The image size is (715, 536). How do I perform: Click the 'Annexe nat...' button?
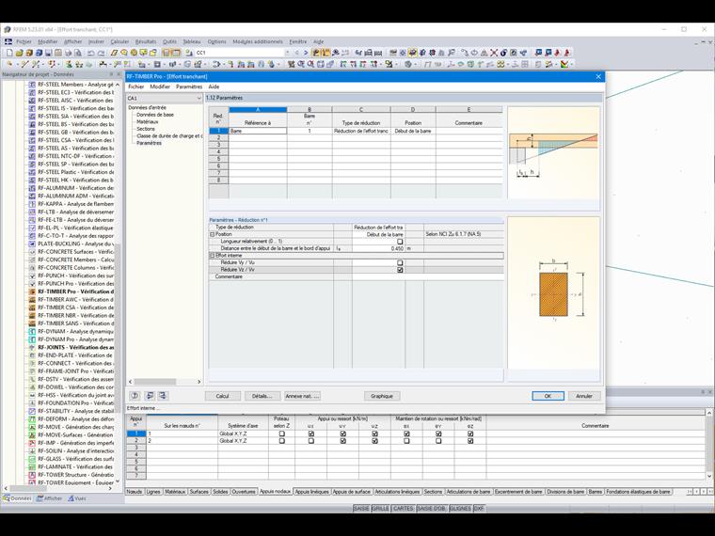pyautogui.click(x=302, y=396)
